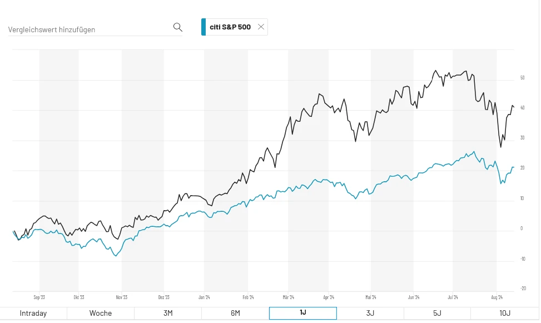Select the 6M time range
The width and height of the screenshot is (541, 323).
[235, 313]
